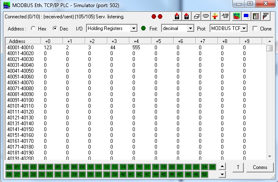Select the 40181-40190 address row
278x182 pixels.
[20, 152]
